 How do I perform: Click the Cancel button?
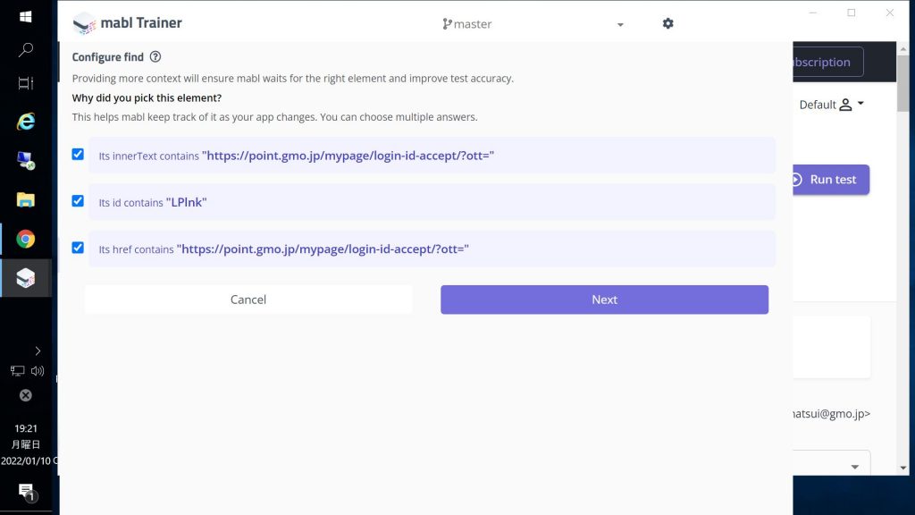click(248, 300)
